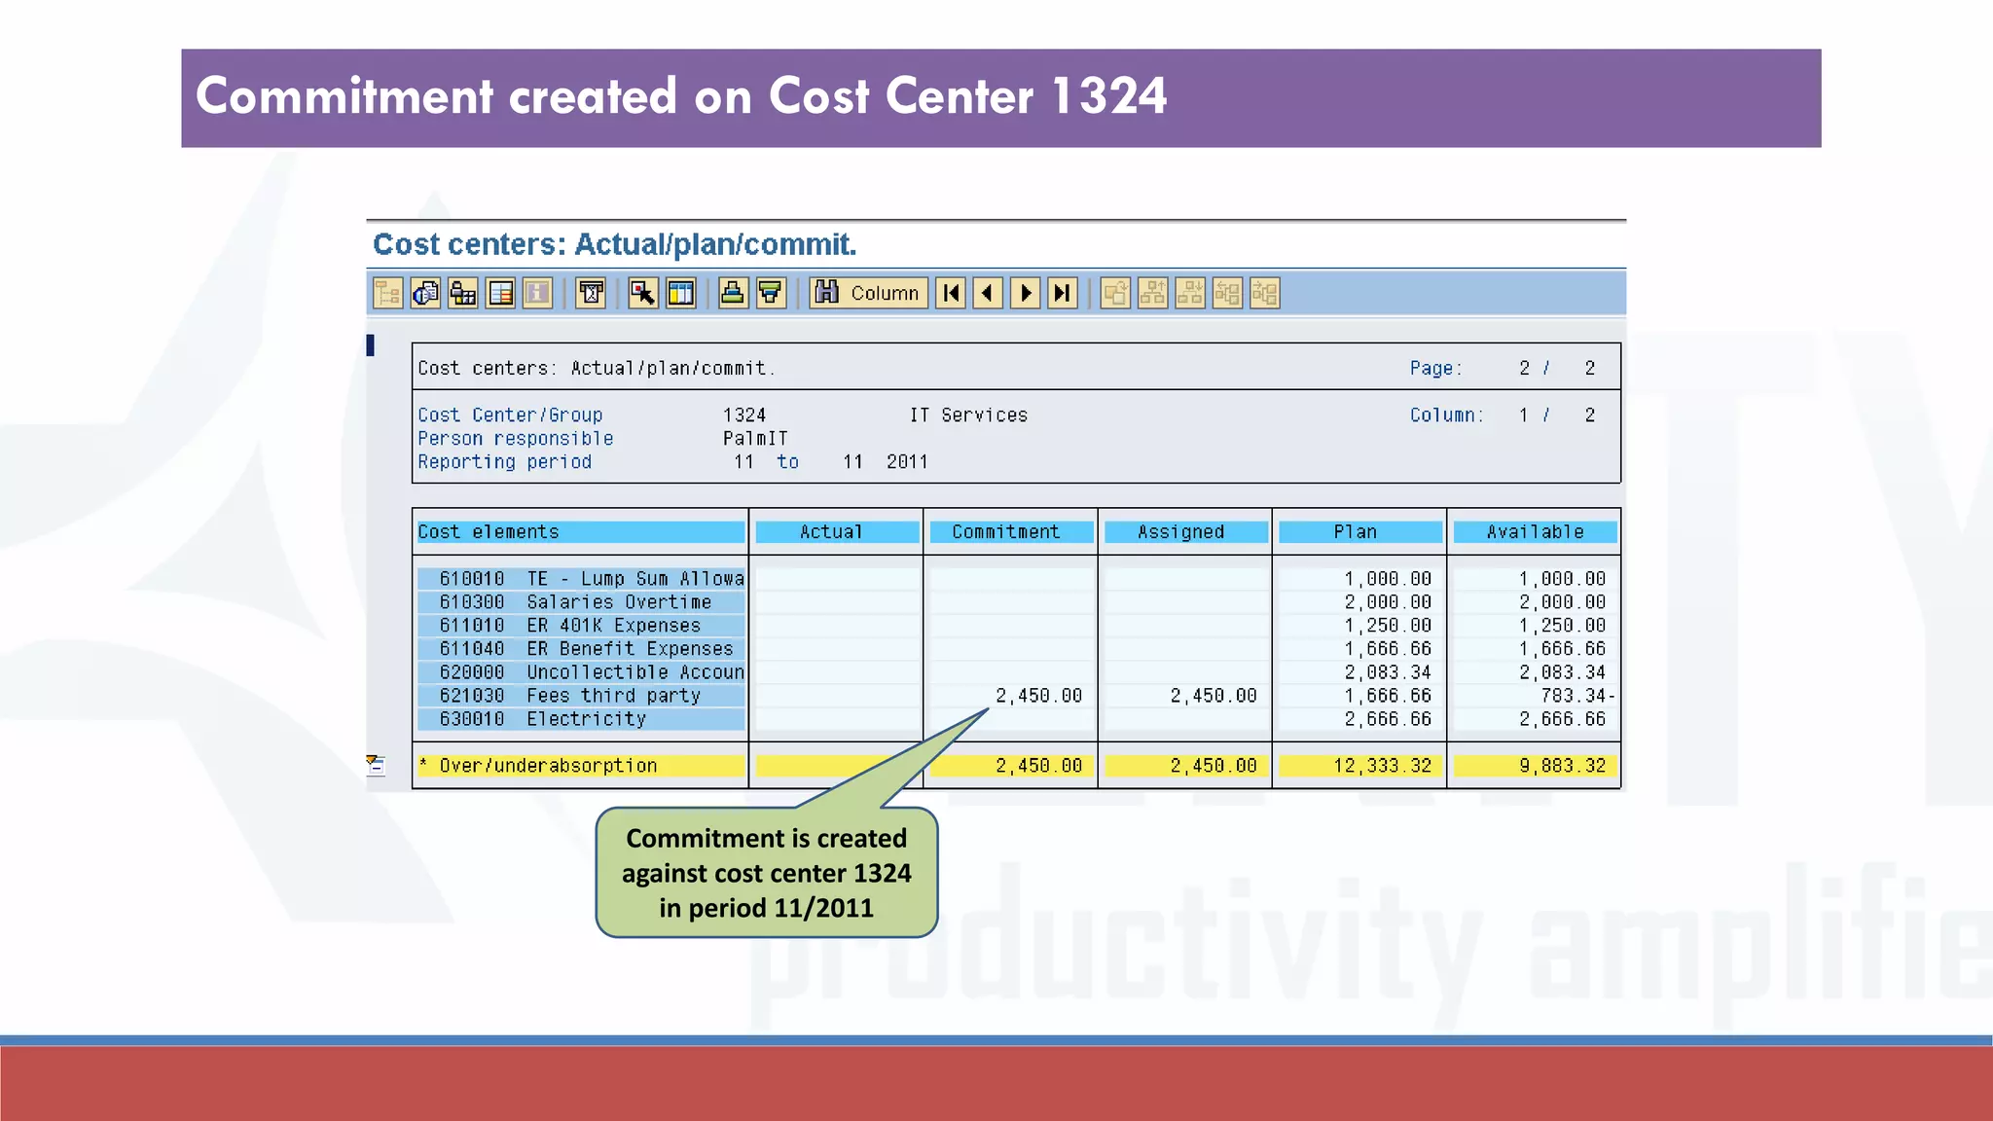Screen dimensions: 1993x1121
Task: Click the Column search button
Action: point(868,293)
